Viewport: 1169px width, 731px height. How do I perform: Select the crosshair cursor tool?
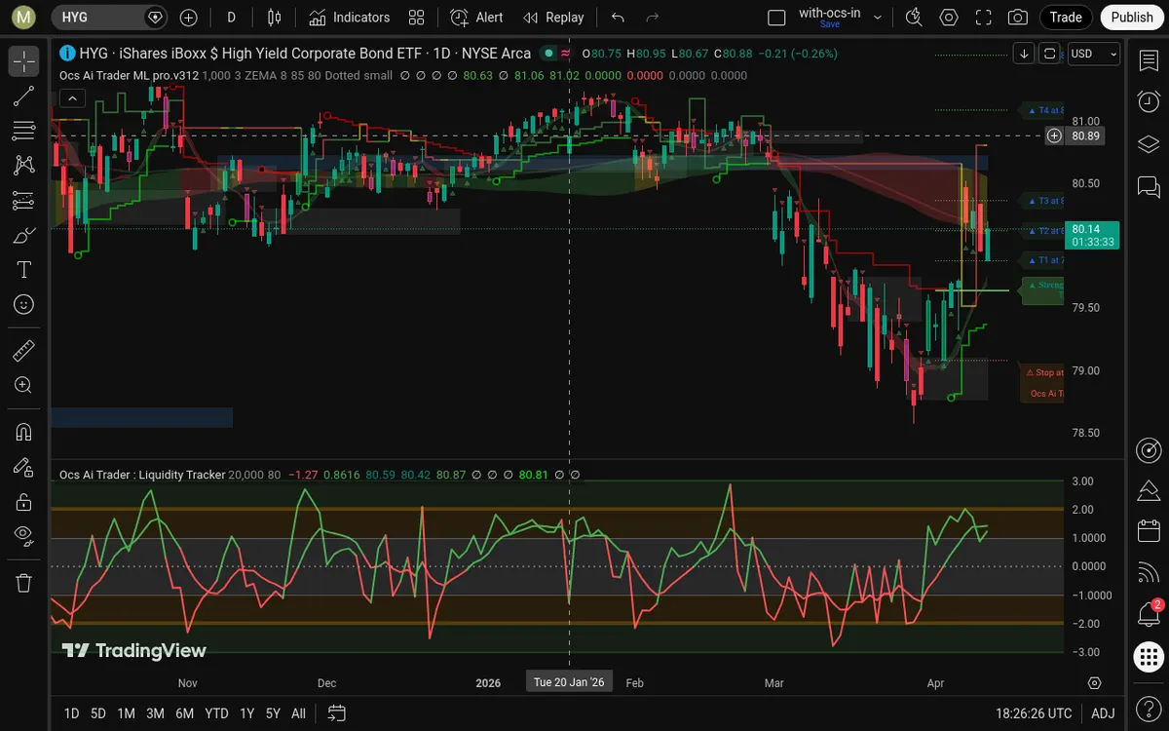pos(24,60)
